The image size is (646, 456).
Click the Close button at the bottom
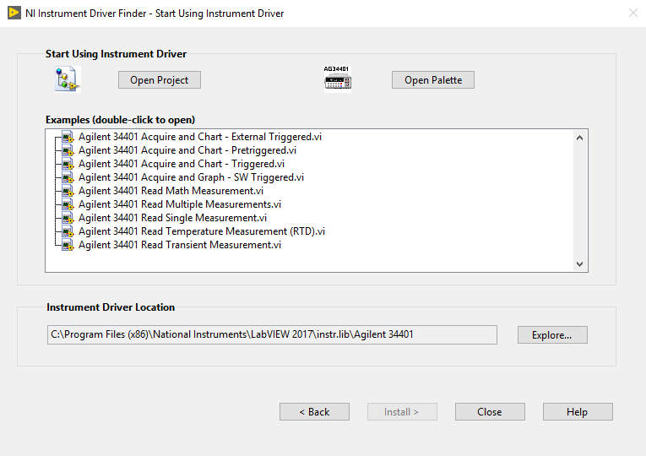coord(490,412)
